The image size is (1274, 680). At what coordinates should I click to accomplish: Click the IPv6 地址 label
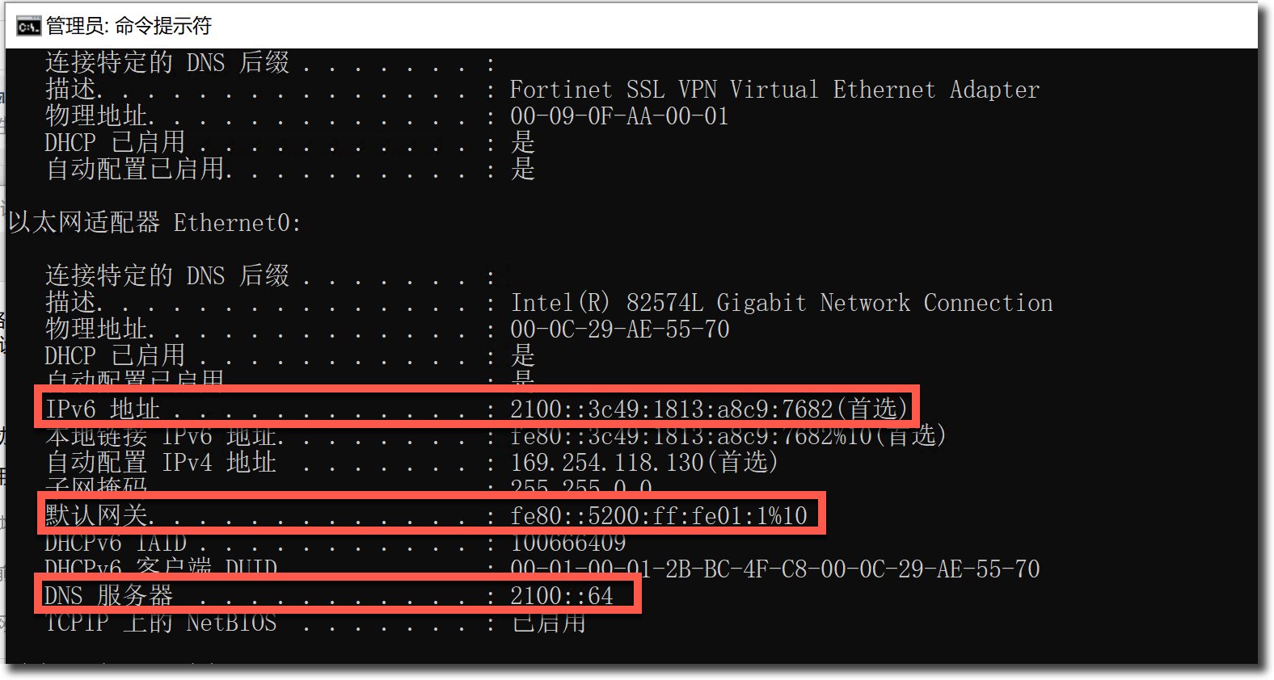103,409
